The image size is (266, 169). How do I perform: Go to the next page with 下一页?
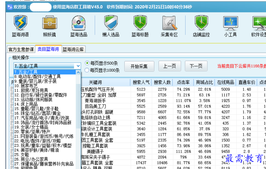[196, 66]
